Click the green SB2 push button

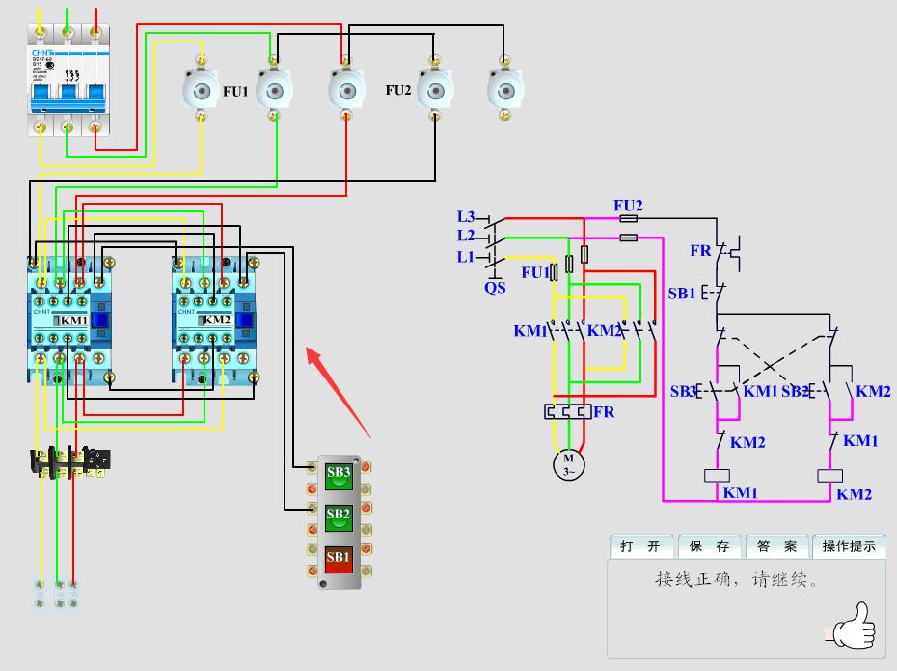(x=339, y=517)
